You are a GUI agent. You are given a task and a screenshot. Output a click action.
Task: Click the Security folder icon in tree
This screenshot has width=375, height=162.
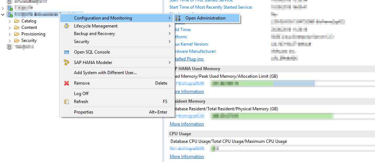(x=17, y=40)
